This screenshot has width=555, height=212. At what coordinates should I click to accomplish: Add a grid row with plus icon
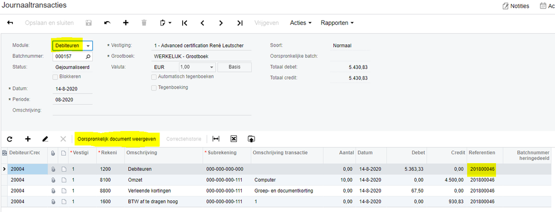(28, 139)
